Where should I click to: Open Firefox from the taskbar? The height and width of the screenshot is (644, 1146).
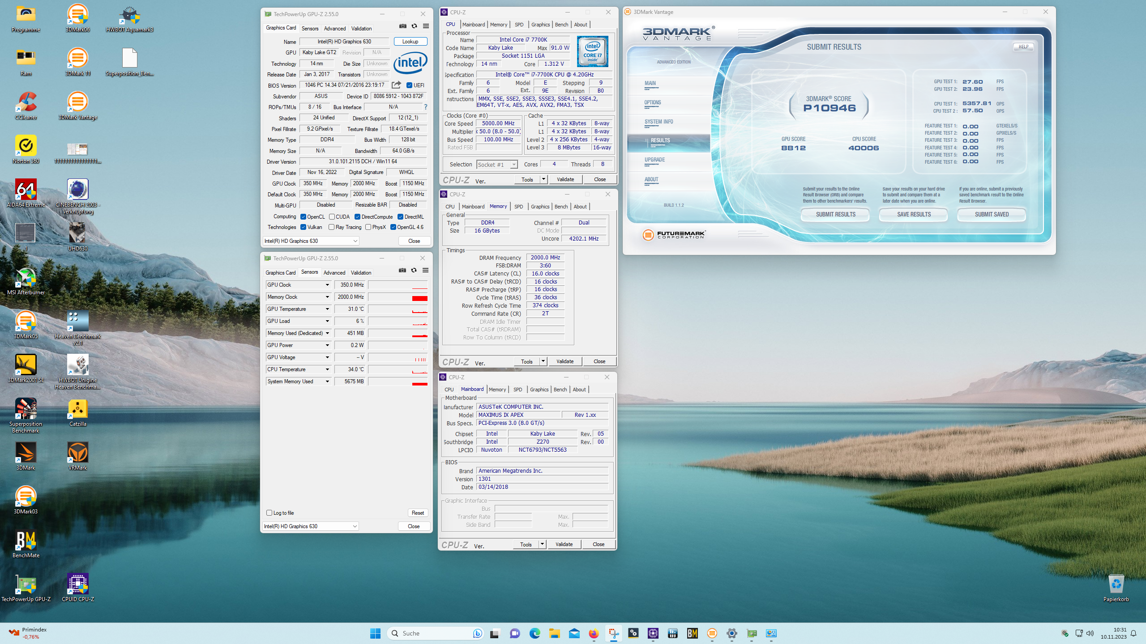[594, 633]
